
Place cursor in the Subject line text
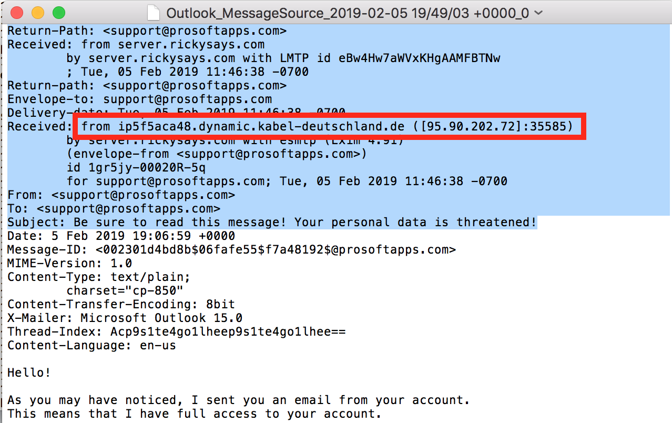[272, 222]
